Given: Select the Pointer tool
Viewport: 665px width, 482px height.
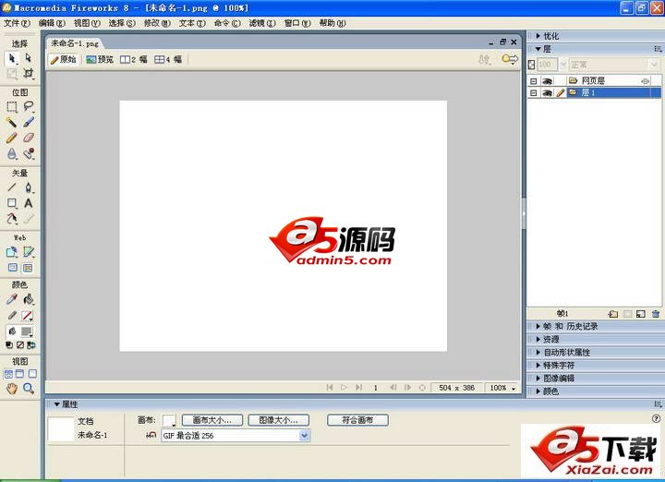Looking at the screenshot, I should 11,58.
